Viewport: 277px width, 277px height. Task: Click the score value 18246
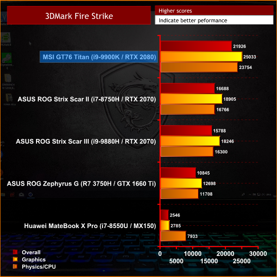point(228,141)
